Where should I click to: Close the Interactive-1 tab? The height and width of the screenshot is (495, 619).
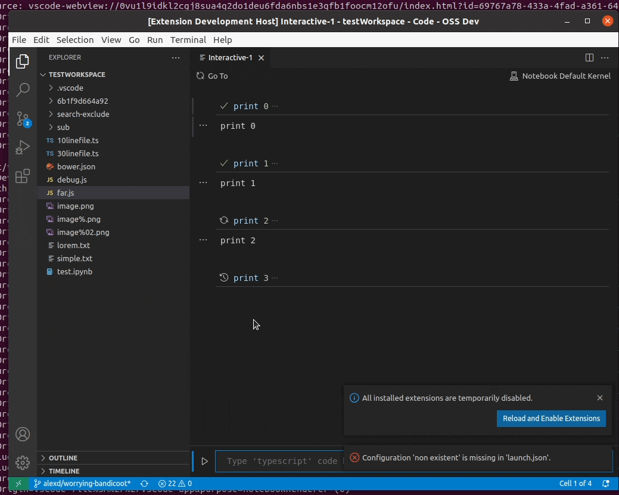click(x=261, y=58)
